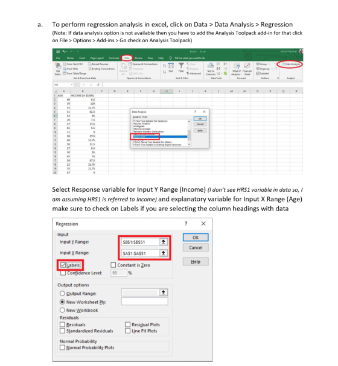The height and width of the screenshot is (366, 338).
Task: Check the Normal Probability Plots checkbox
Action: click(62, 348)
